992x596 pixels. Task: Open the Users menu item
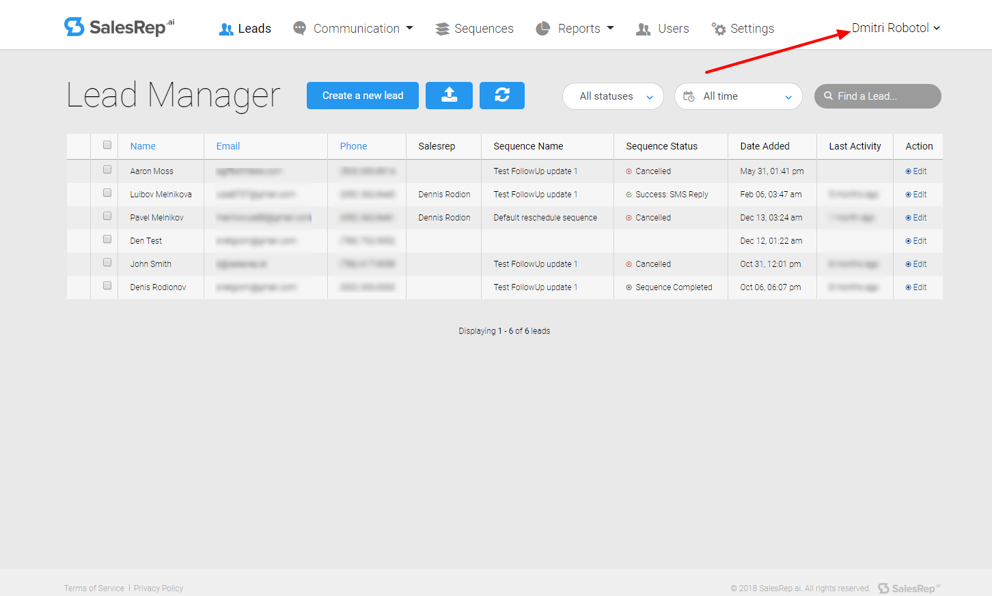[x=663, y=29]
